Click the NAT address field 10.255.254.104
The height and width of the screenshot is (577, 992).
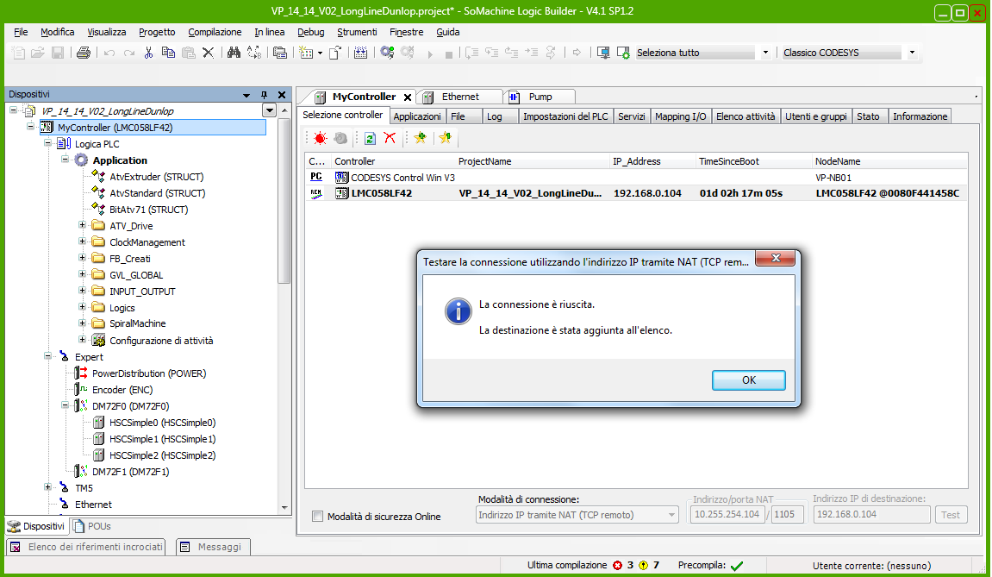click(x=727, y=514)
